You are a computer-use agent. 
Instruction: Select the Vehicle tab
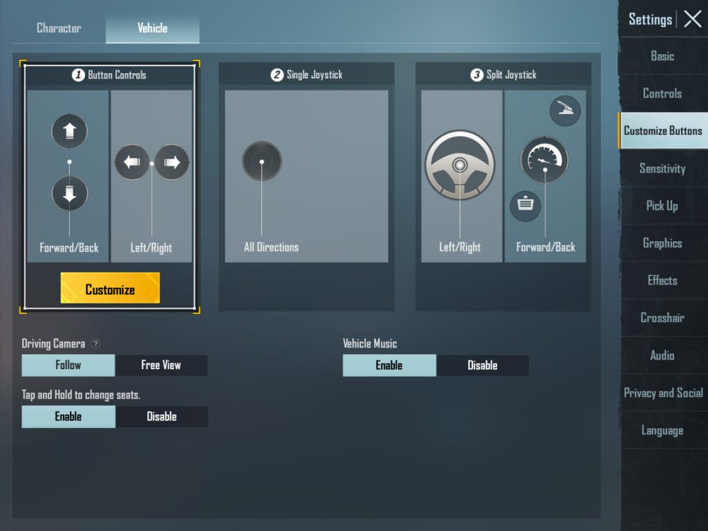pos(153,28)
